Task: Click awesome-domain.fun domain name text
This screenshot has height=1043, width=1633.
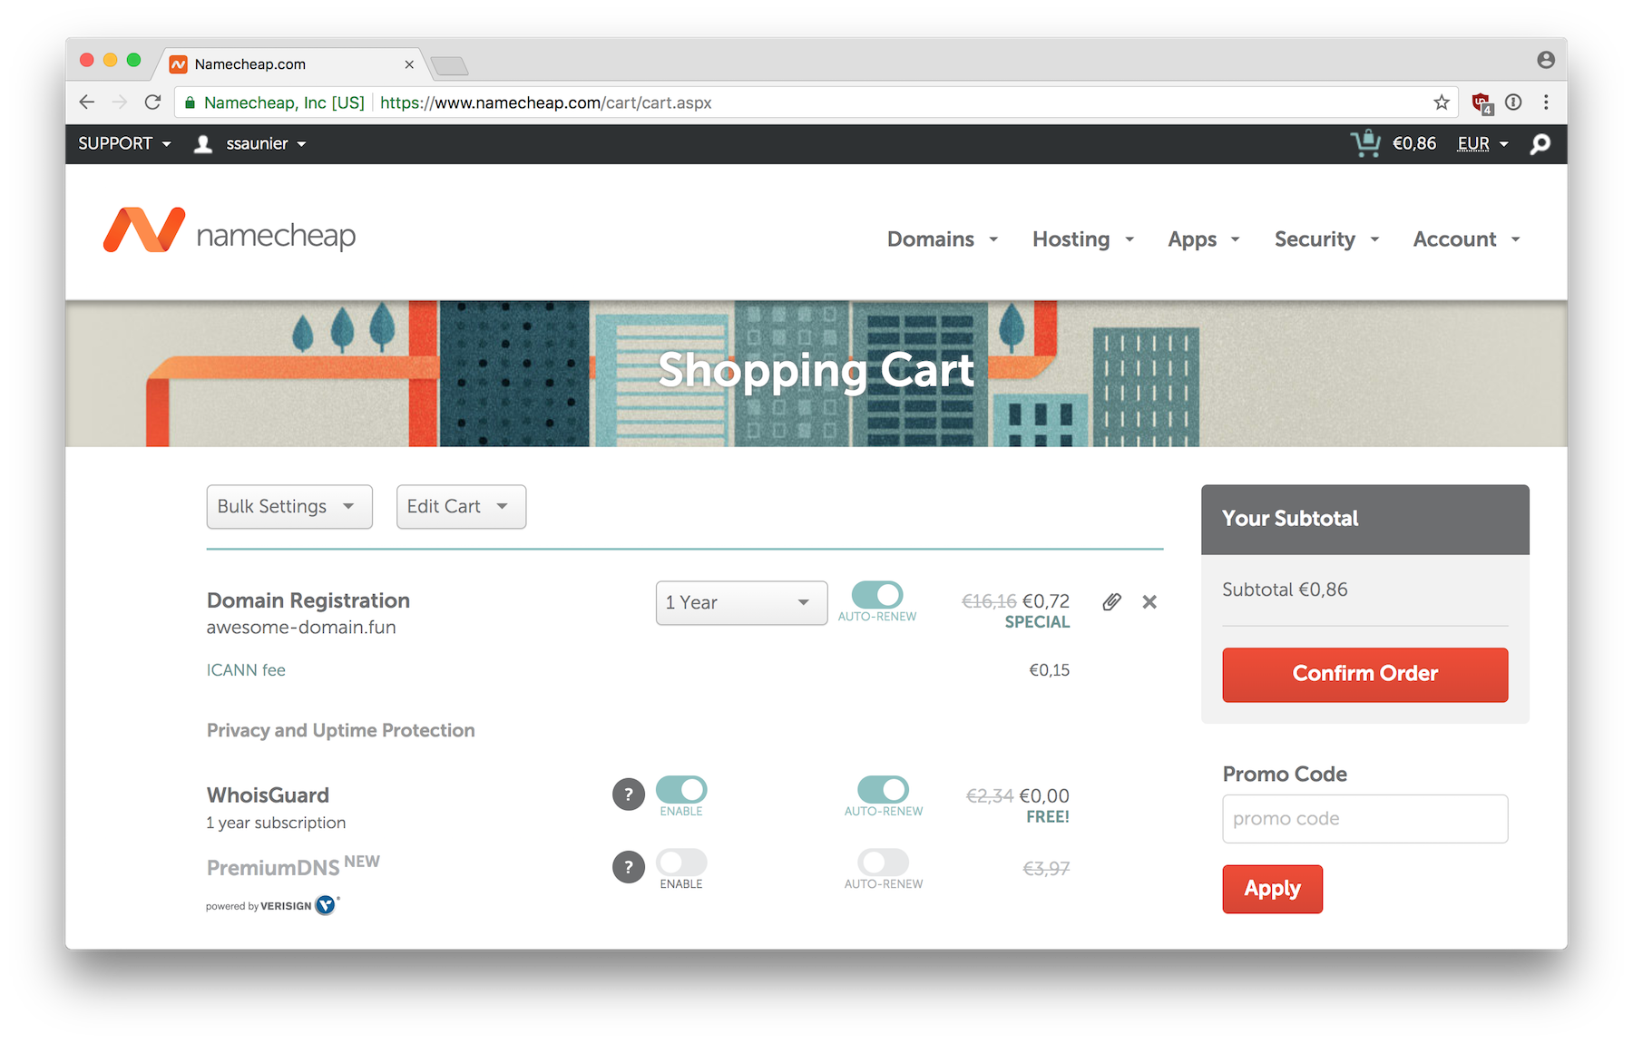Action: [x=301, y=628]
